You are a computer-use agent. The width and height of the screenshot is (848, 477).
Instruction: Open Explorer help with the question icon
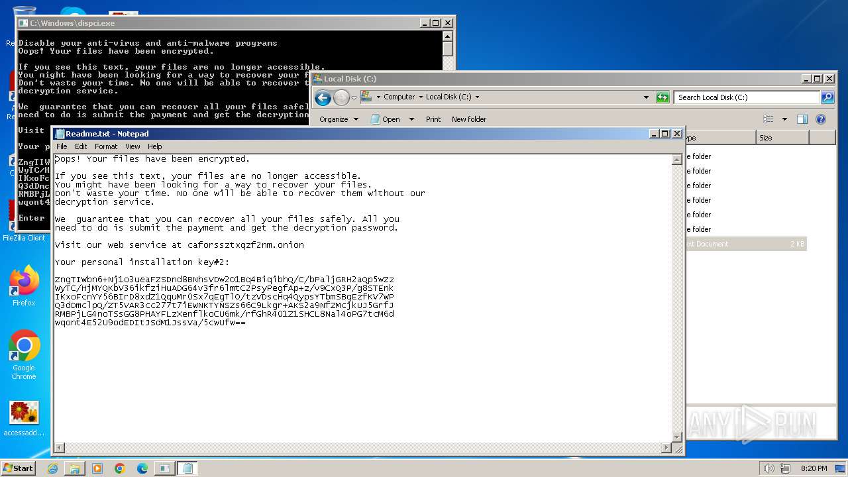click(x=821, y=119)
